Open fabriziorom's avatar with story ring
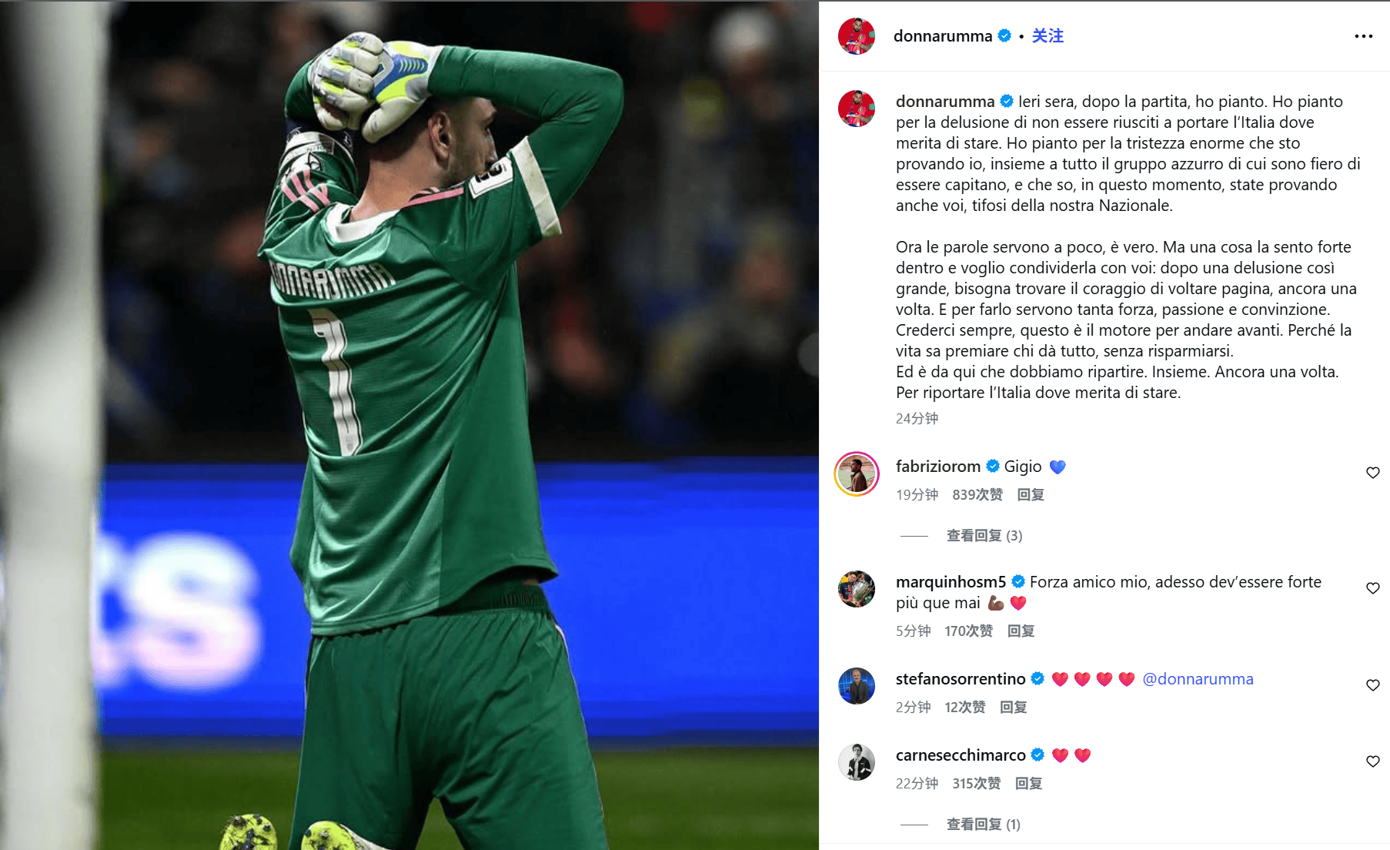 pyautogui.click(x=857, y=474)
